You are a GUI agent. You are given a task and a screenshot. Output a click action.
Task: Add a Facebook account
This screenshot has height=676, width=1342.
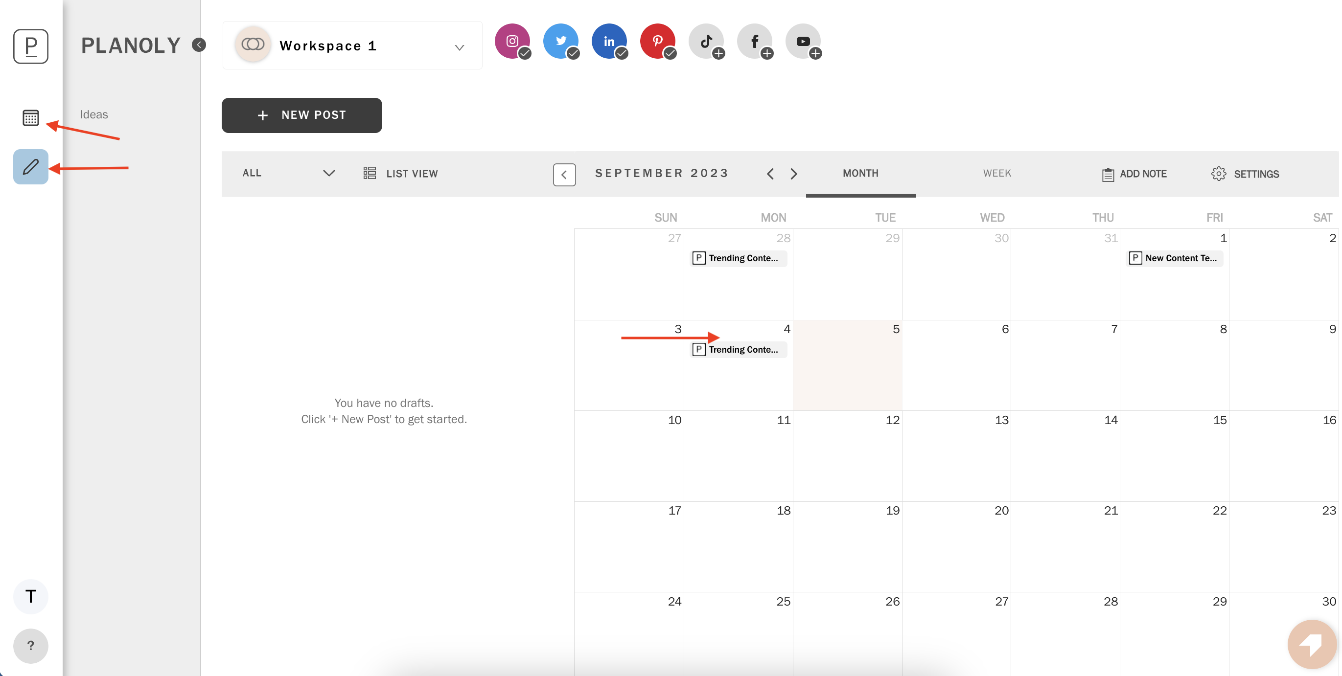coord(754,41)
